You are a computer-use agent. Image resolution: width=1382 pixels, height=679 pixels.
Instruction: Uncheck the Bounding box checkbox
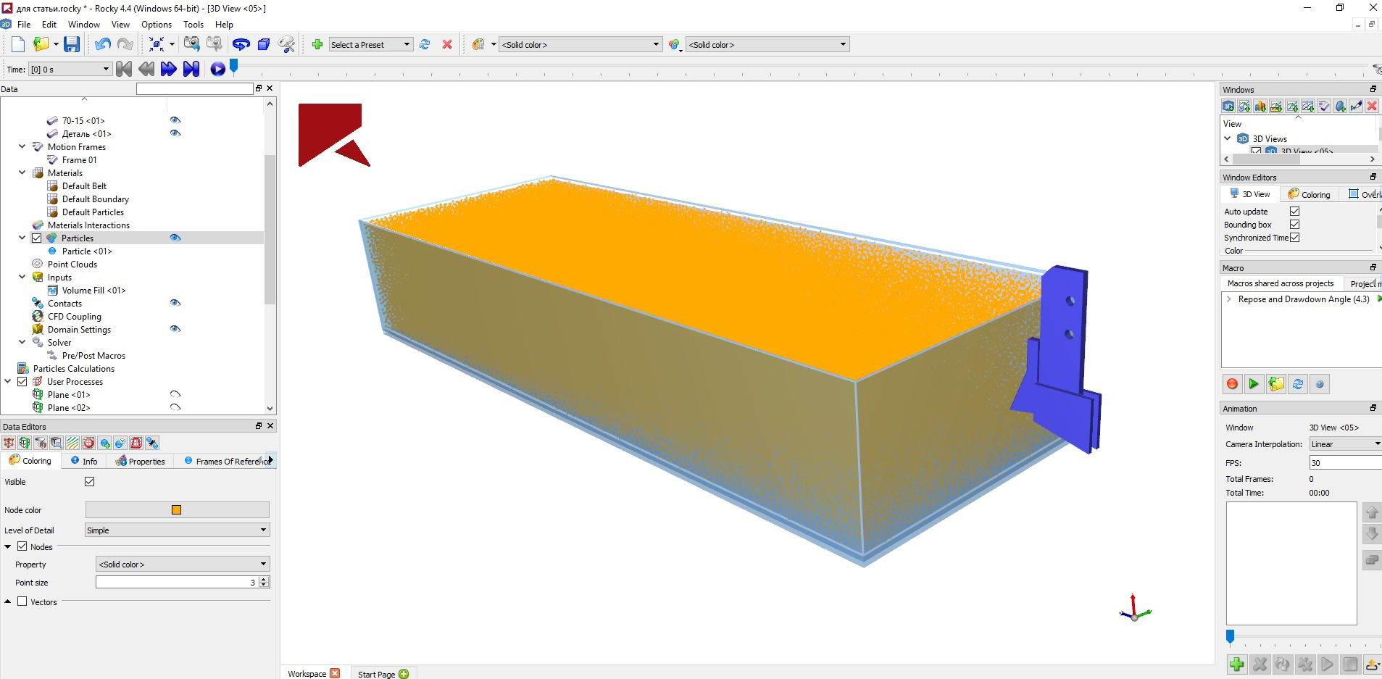[x=1294, y=225]
